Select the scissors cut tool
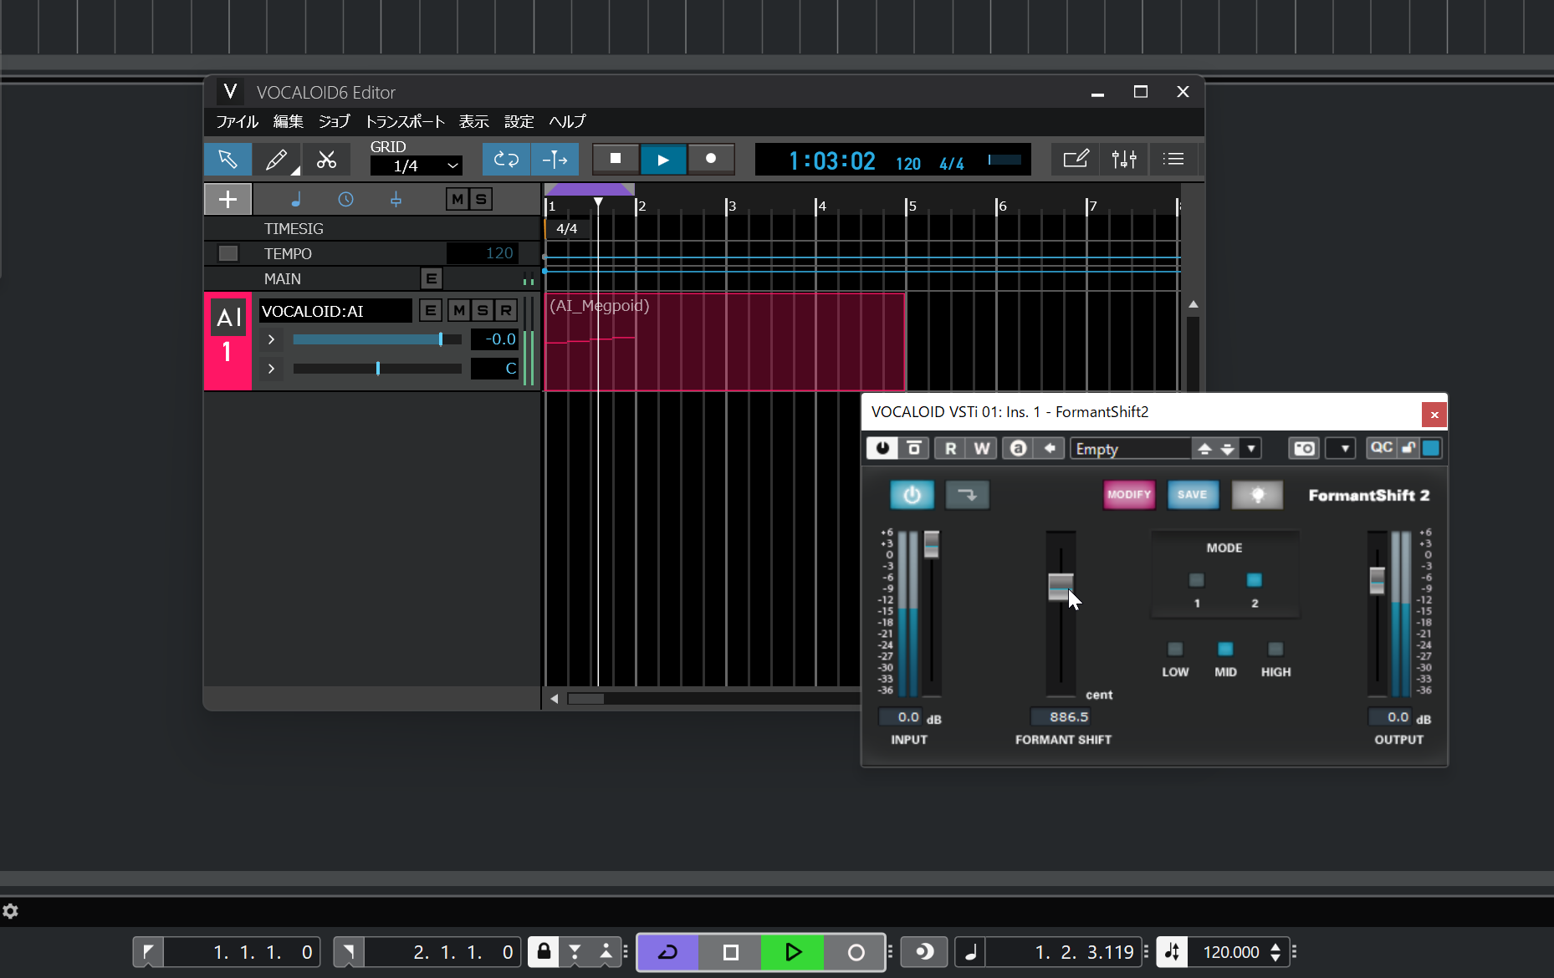Viewport: 1554px width, 978px height. [x=326, y=159]
